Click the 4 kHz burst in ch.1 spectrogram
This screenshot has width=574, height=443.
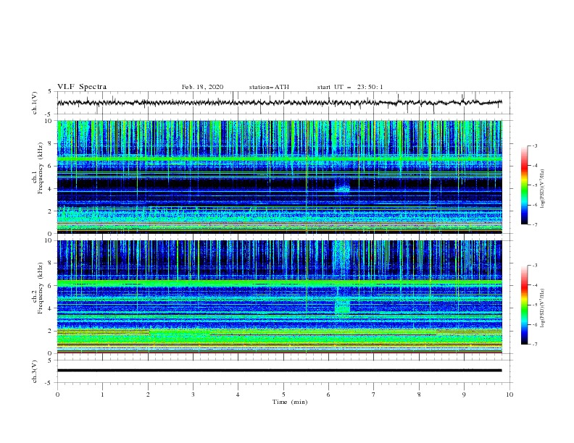click(x=342, y=187)
